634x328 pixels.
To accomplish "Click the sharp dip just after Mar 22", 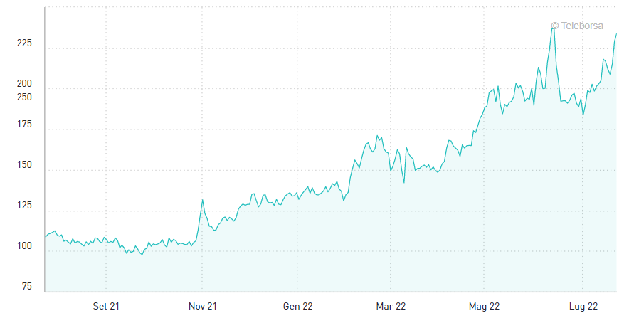I will tap(403, 183).
